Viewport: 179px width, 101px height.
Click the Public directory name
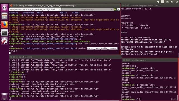(x=63, y=13)
